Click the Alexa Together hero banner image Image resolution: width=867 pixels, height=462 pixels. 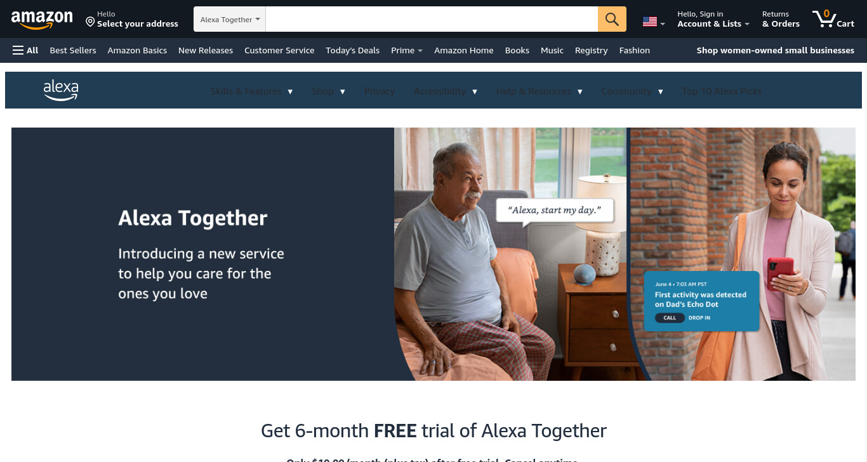tap(433, 254)
